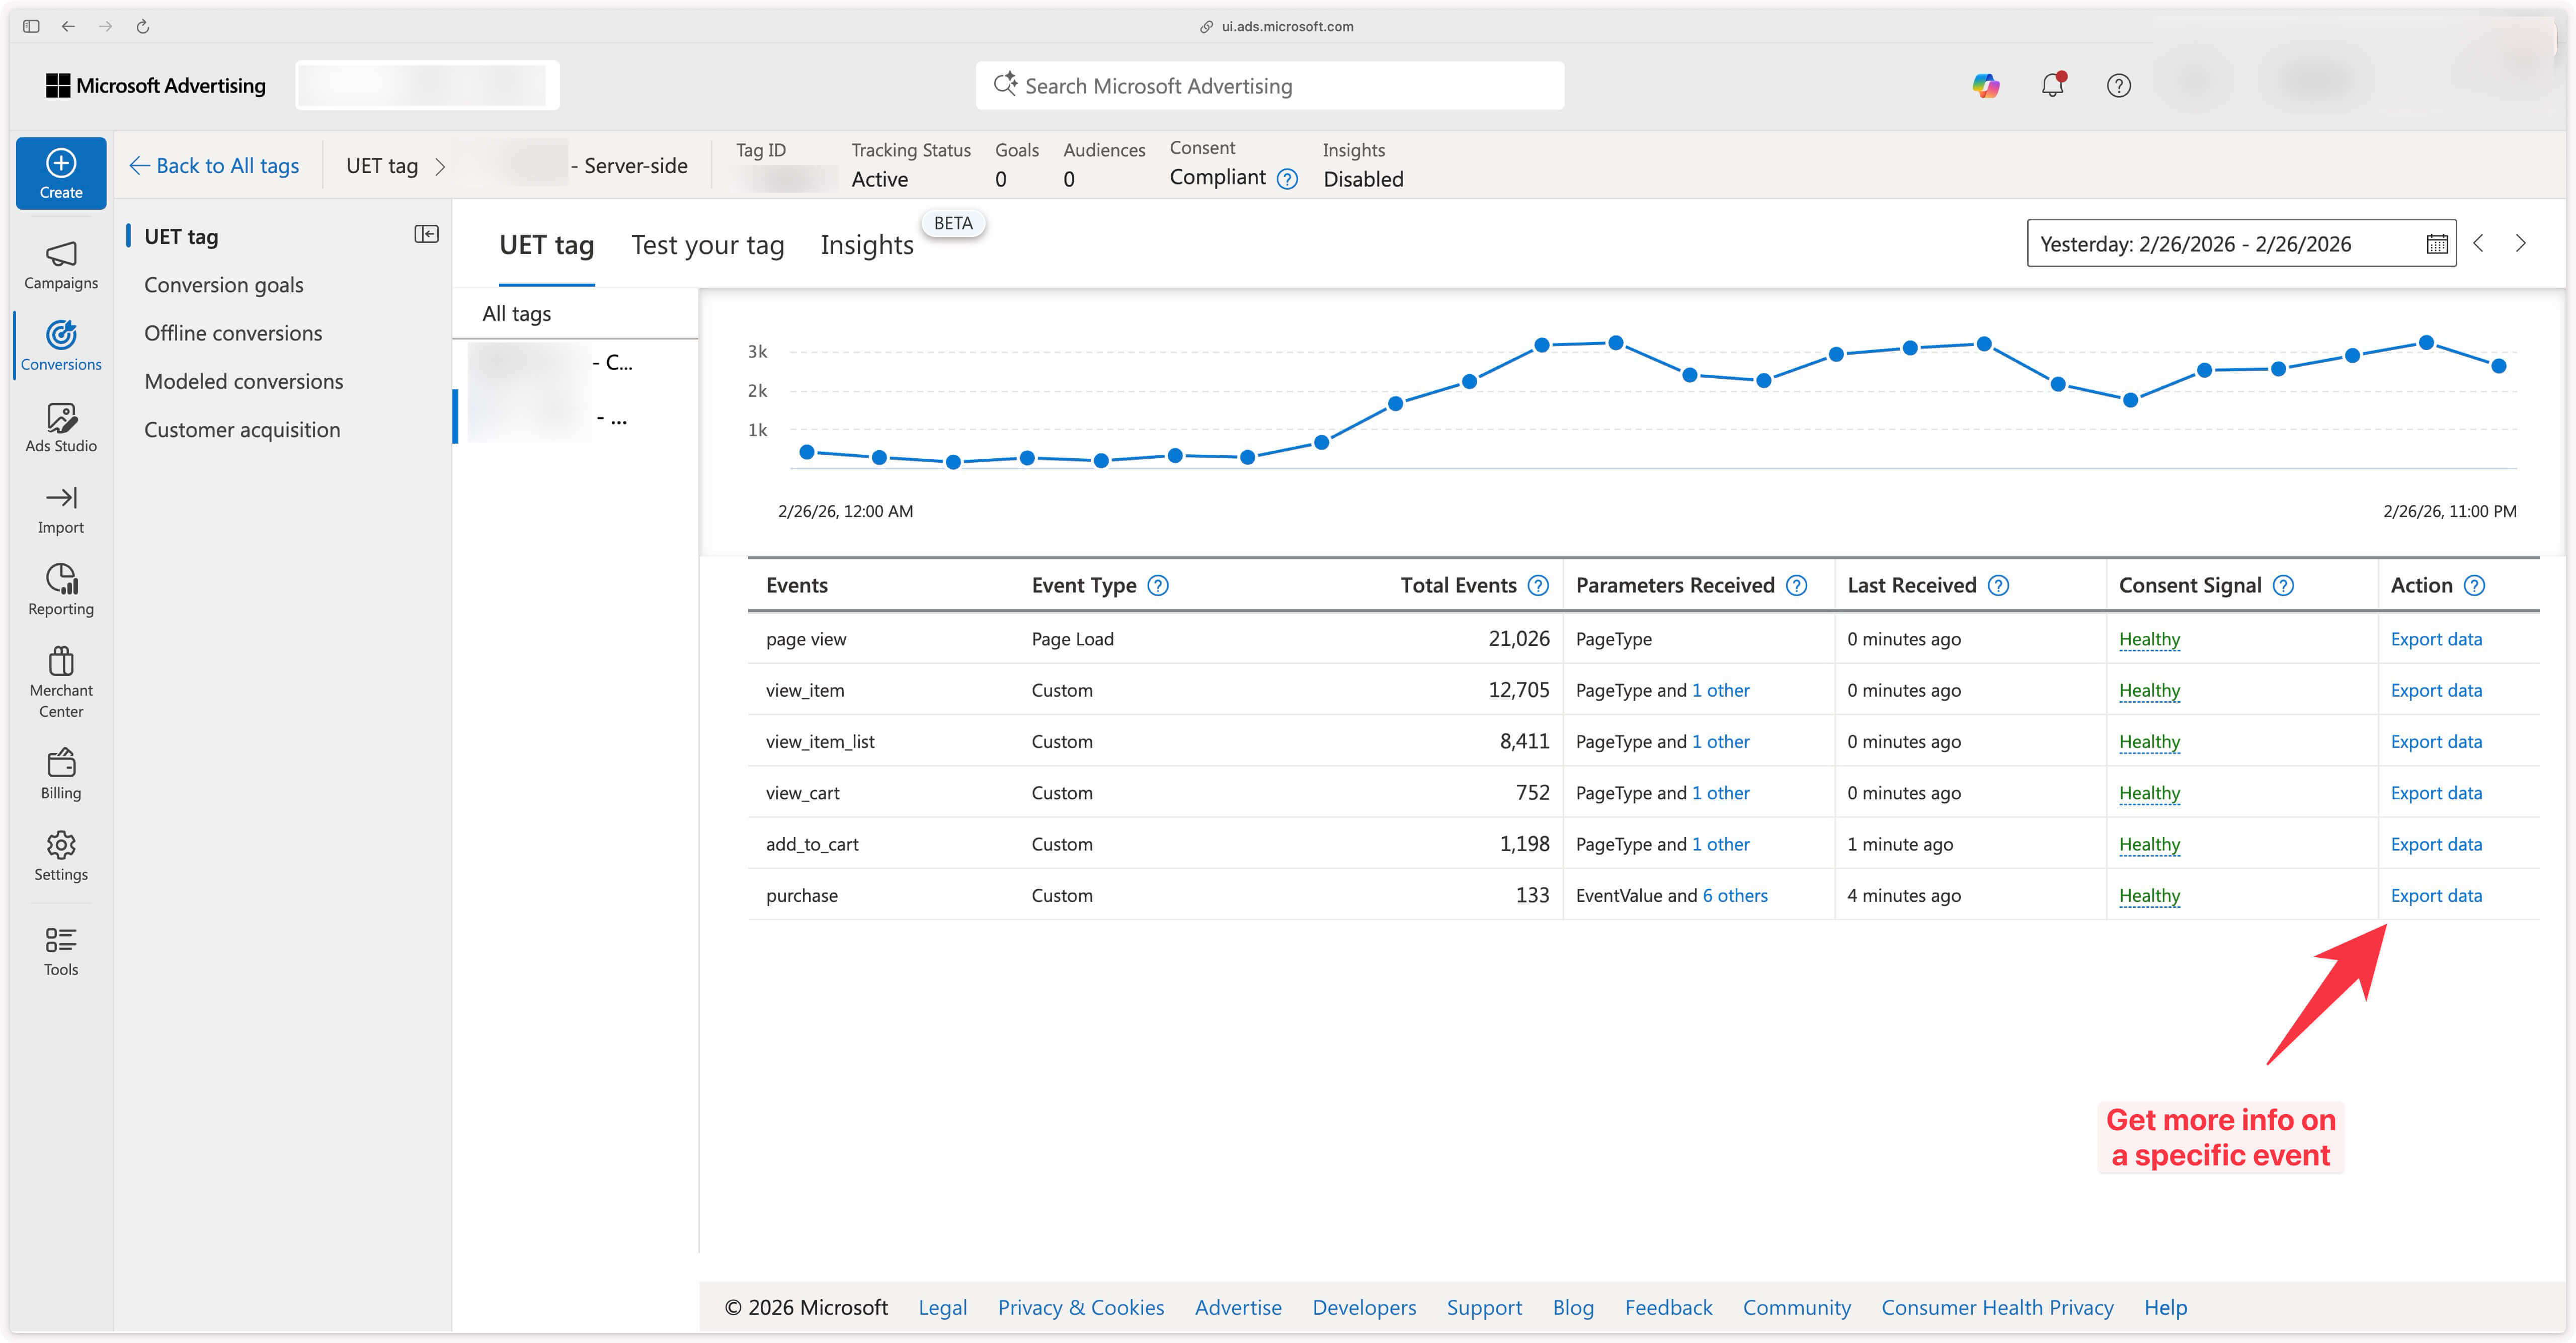Switch to the Insights tab
The height and width of the screenshot is (1343, 2576).
click(x=866, y=245)
